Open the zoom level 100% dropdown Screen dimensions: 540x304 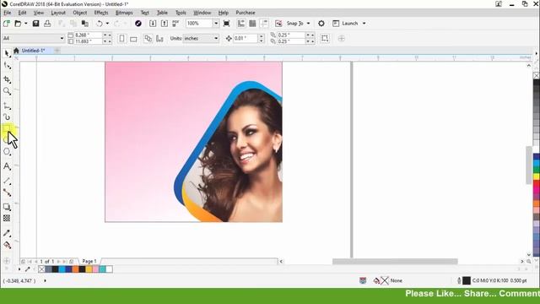(216, 24)
